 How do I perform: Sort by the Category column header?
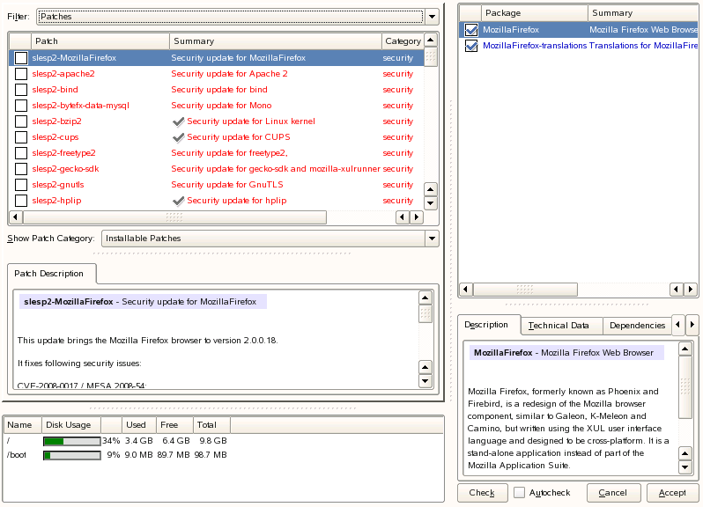pyautogui.click(x=403, y=41)
